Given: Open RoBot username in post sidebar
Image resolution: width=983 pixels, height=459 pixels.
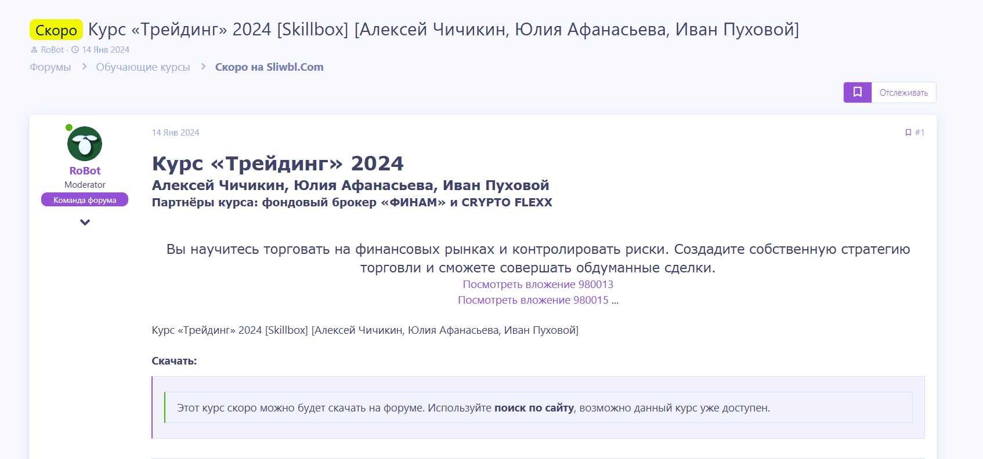Looking at the screenshot, I should point(85,171).
